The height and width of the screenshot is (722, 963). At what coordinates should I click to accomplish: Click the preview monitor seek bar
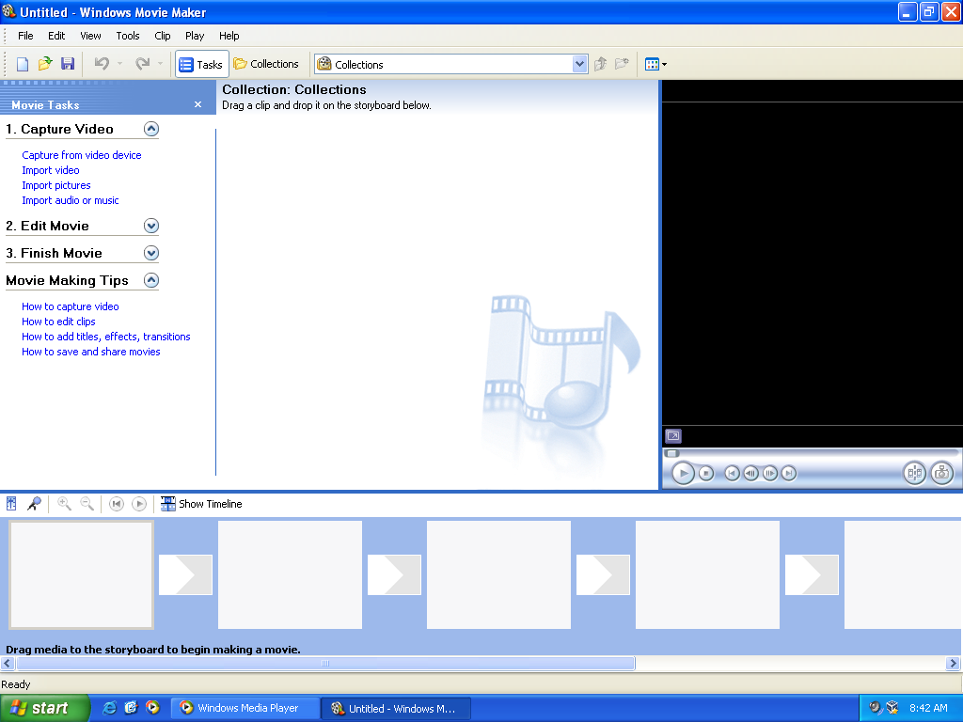[x=812, y=454]
